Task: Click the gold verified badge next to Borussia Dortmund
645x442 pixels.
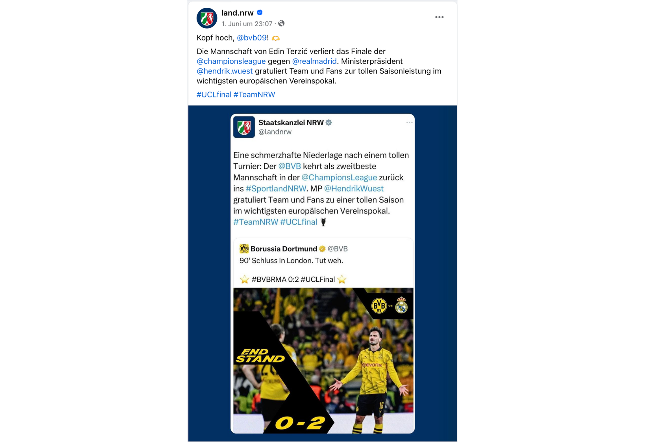Action: click(x=322, y=249)
